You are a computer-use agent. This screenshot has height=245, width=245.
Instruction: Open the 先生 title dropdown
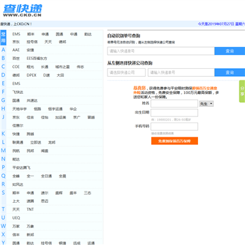tap(206, 103)
